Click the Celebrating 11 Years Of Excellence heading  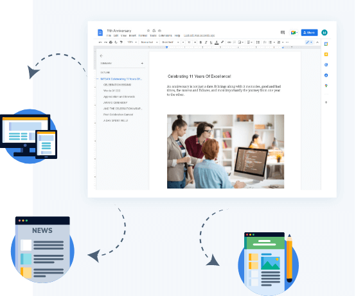[x=199, y=77]
